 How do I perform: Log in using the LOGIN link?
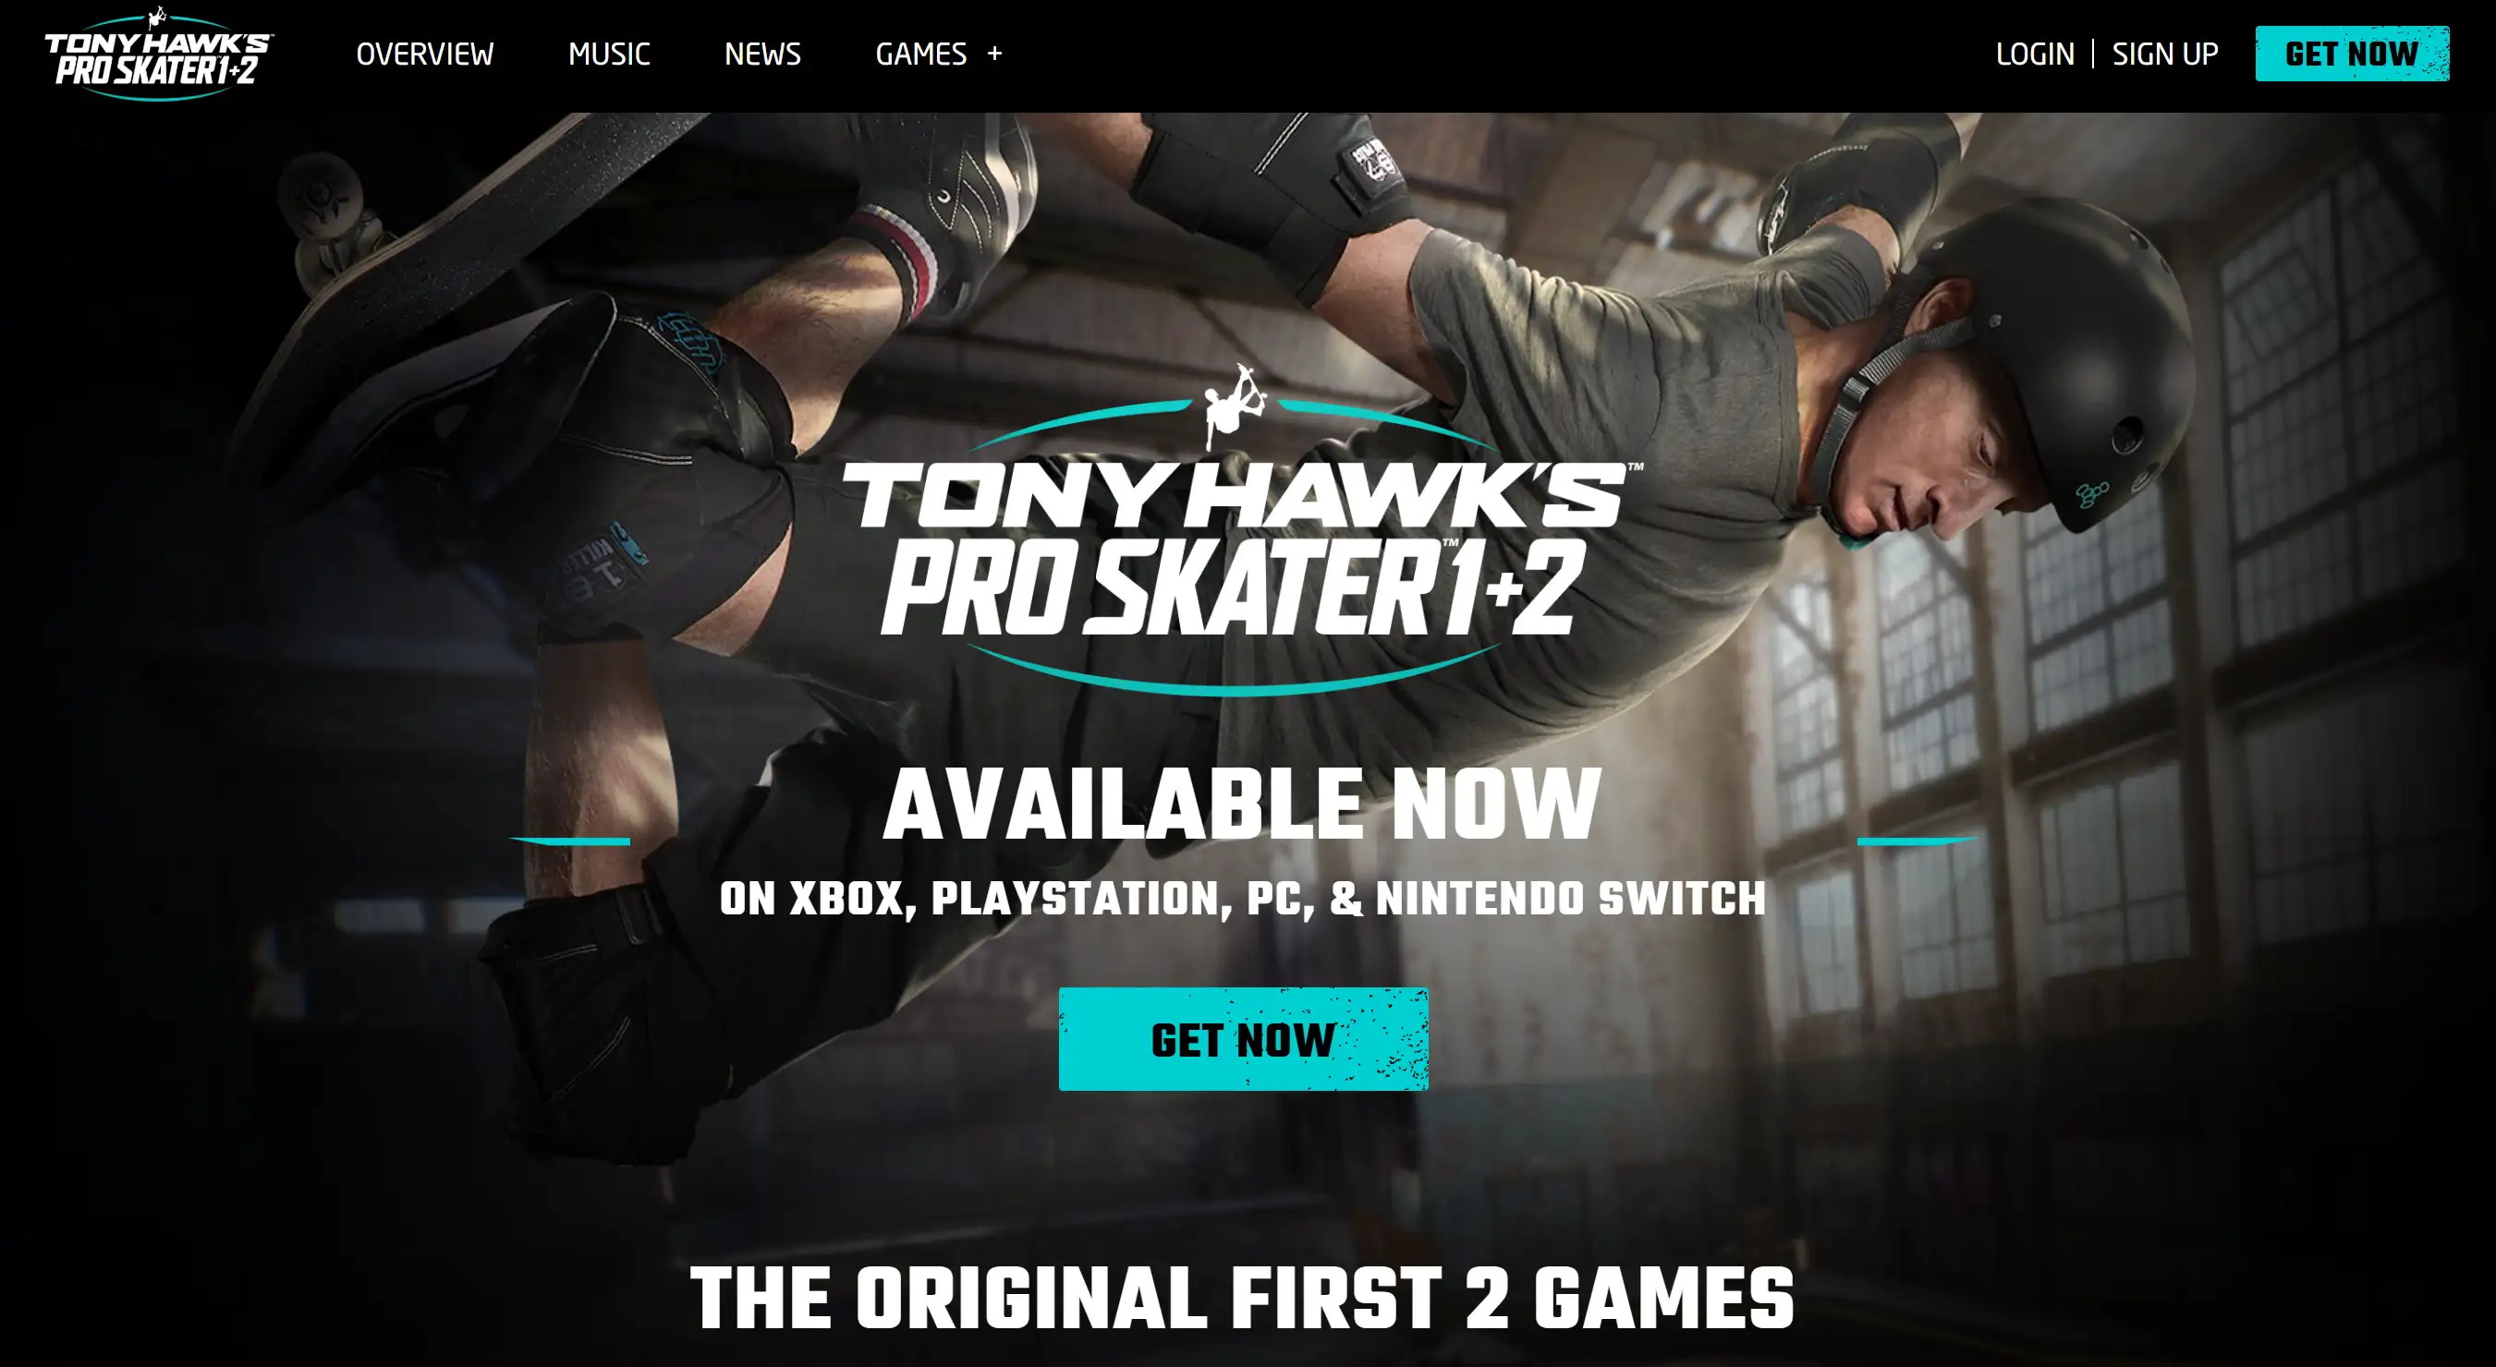2035,54
